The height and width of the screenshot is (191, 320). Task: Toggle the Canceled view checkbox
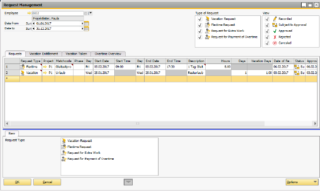click(267, 43)
